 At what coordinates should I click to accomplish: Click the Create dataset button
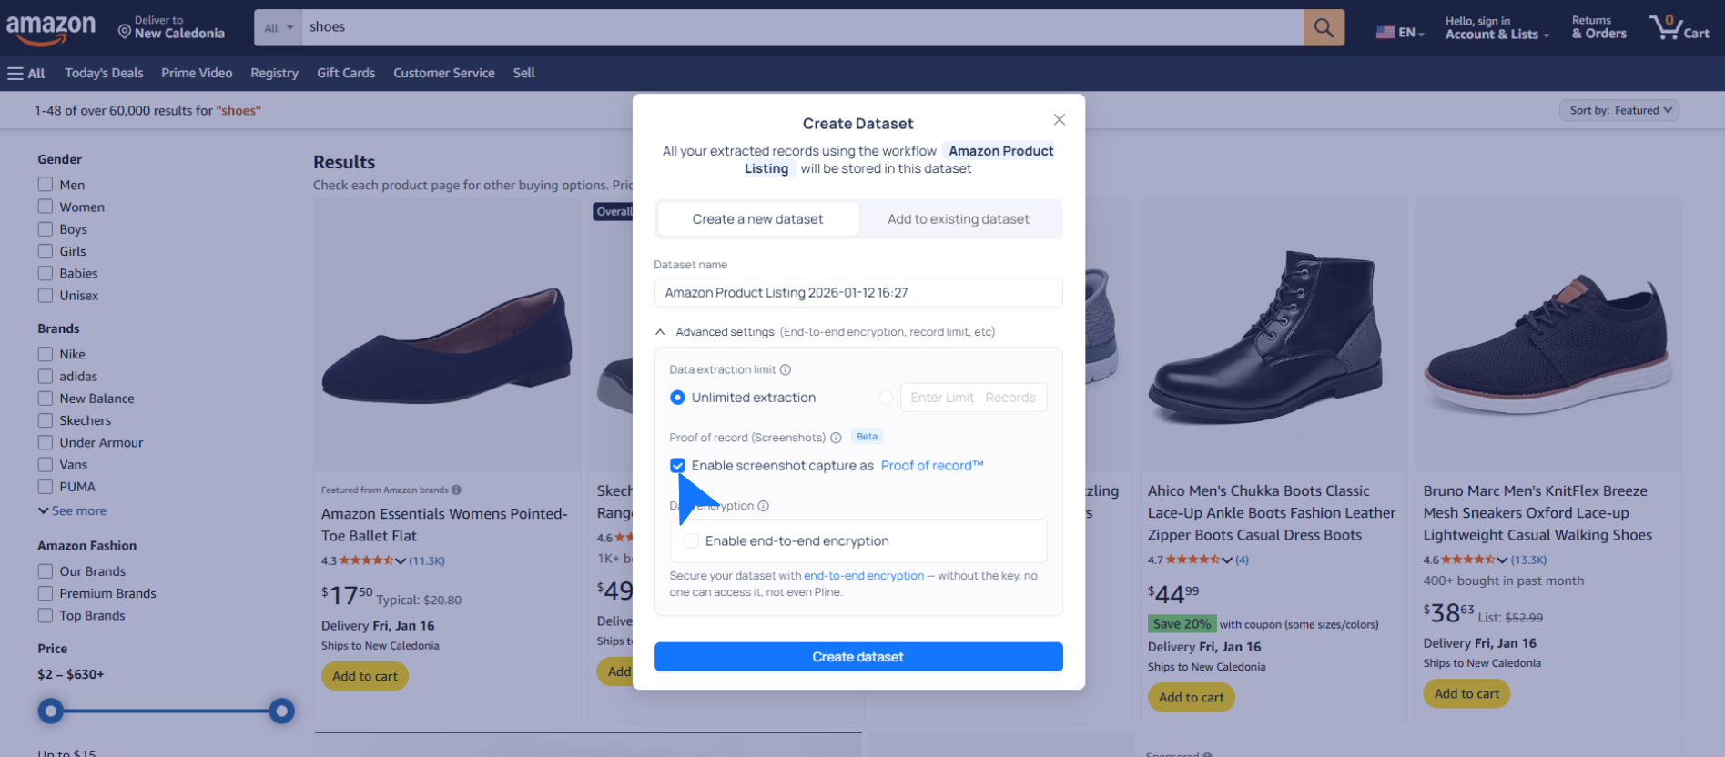(x=857, y=657)
